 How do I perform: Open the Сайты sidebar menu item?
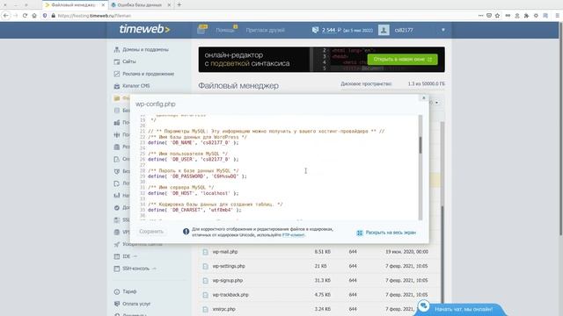point(129,61)
